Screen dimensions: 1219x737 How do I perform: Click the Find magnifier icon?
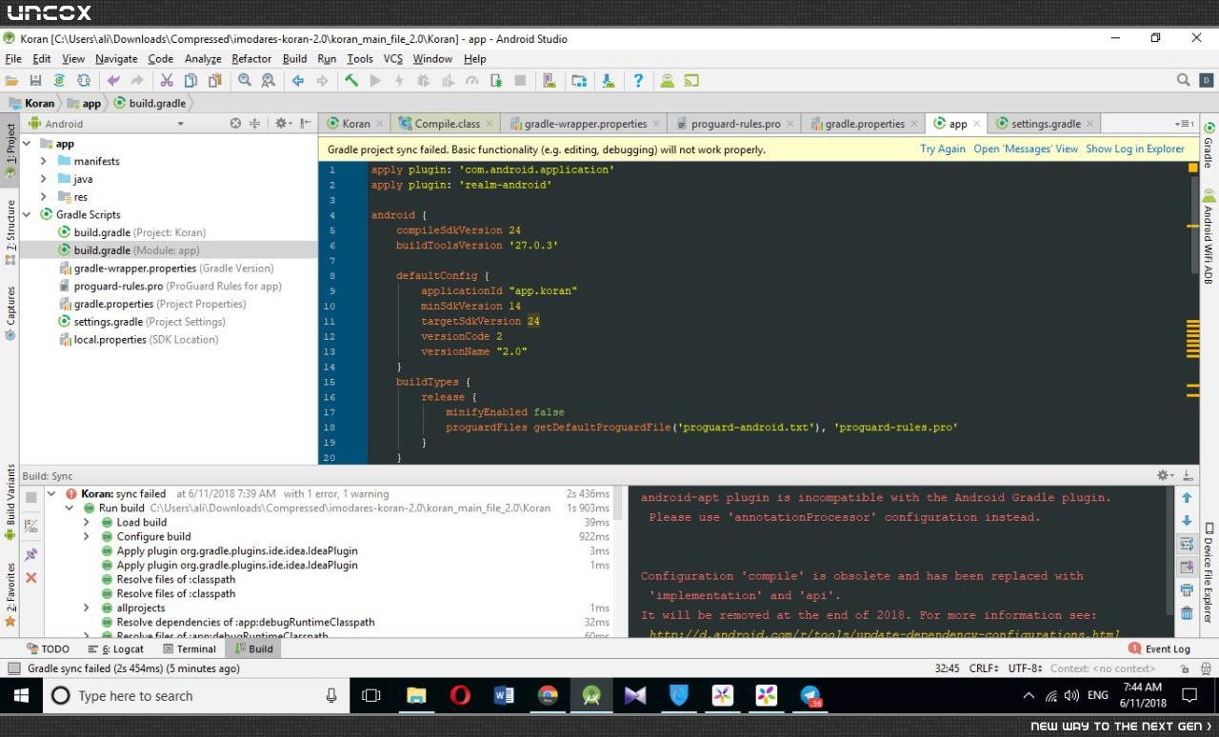[245, 81]
